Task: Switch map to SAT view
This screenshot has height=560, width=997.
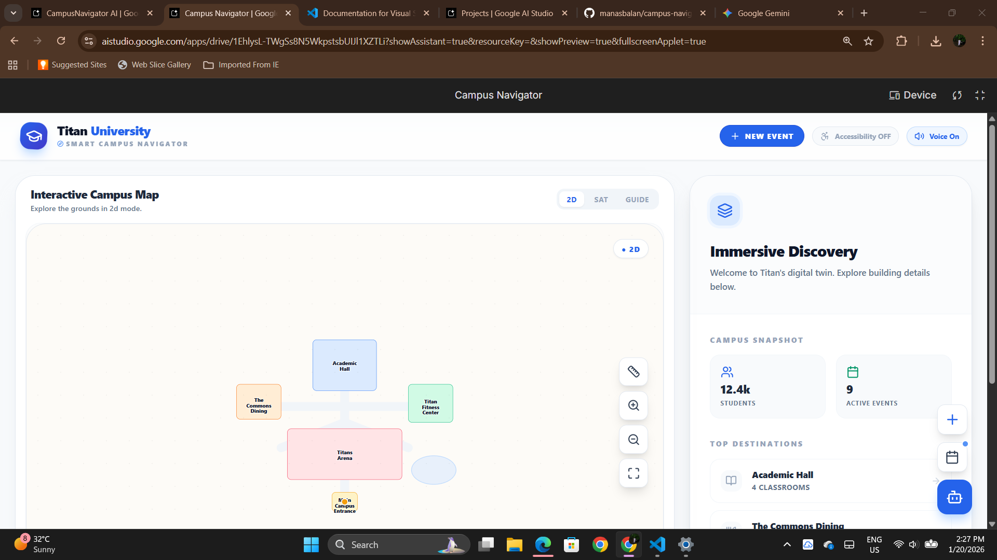Action: click(x=601, y=200)
